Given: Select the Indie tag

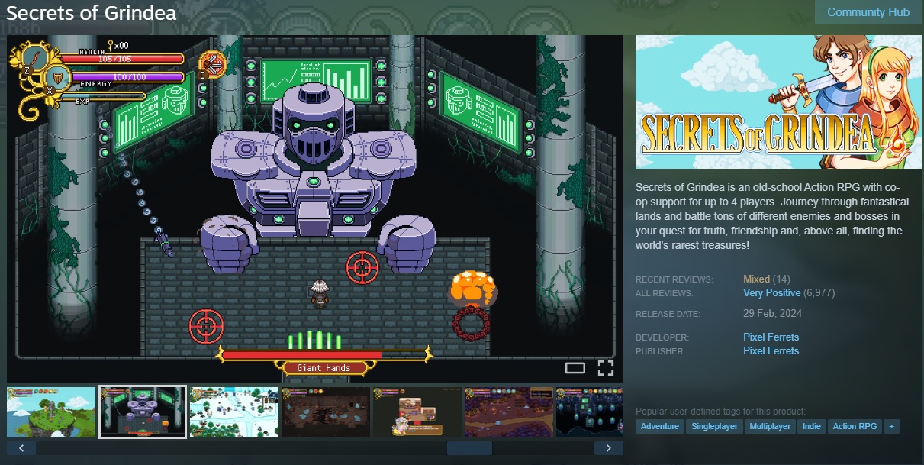Looking at the screenshot, I should (x=812, y=426).
